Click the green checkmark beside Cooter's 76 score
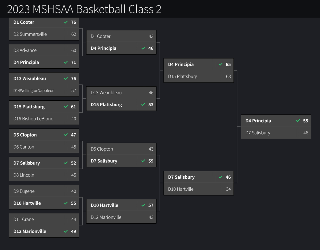 (x=66, y=22)
